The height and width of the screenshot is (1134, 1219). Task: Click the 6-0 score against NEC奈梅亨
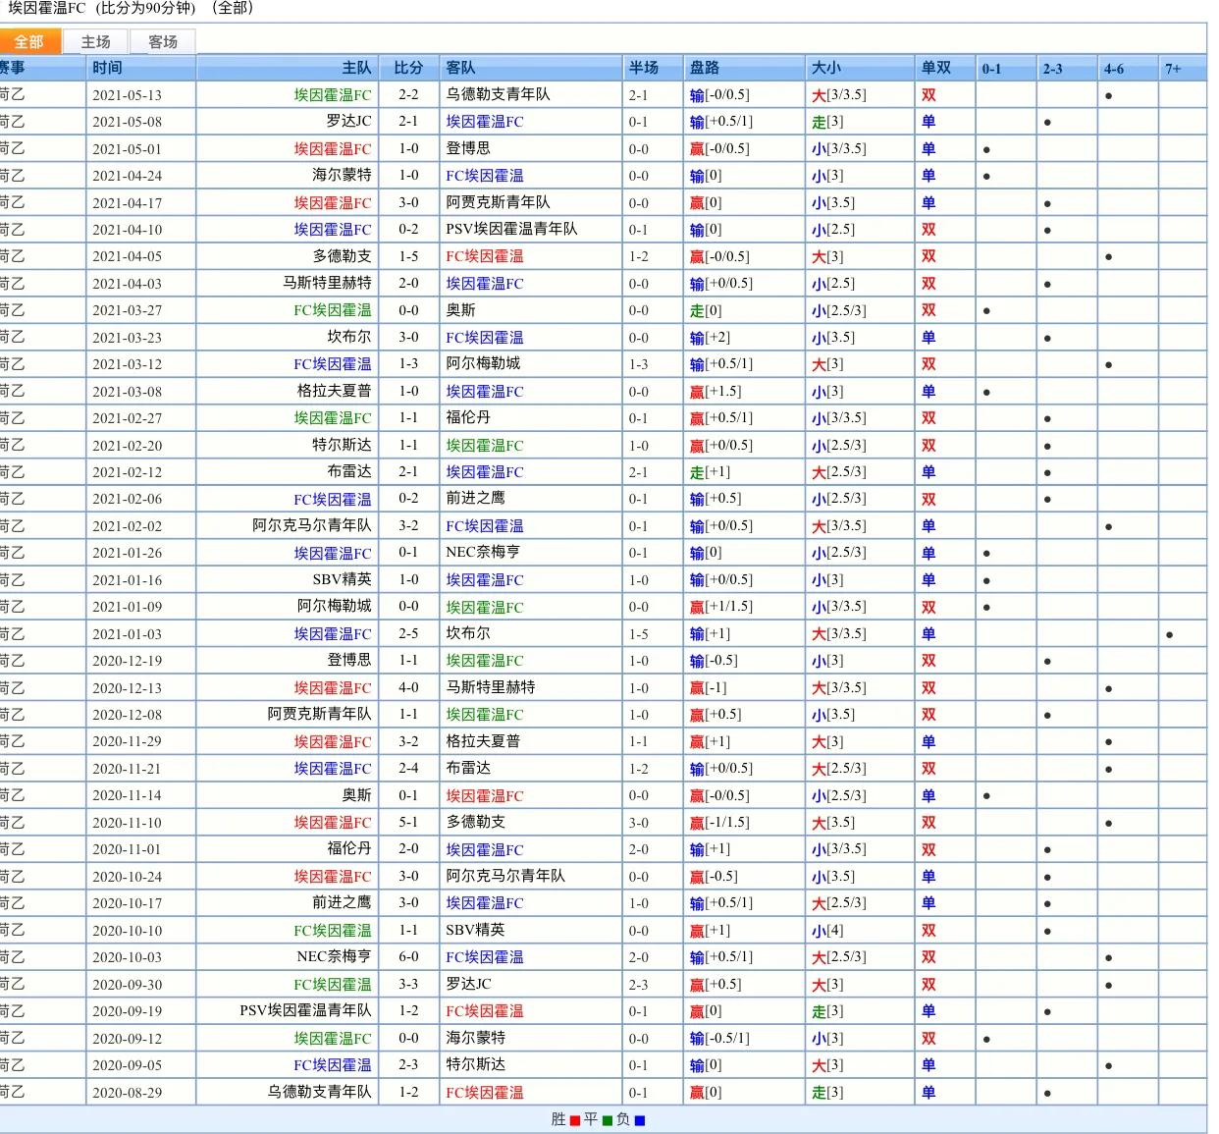coord(408,957)
